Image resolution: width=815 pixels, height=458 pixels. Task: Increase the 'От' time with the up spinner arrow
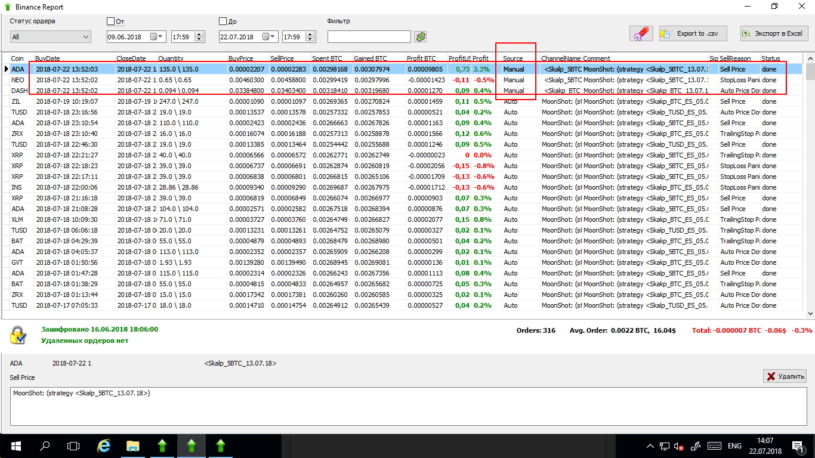(x=199, y=34)
